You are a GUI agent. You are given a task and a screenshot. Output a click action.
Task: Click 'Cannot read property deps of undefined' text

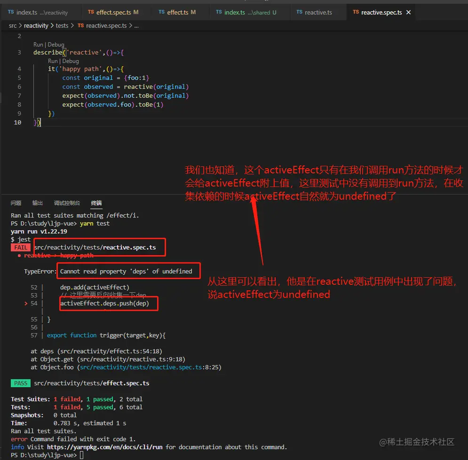pyautogui.click(x=126, y=271)
